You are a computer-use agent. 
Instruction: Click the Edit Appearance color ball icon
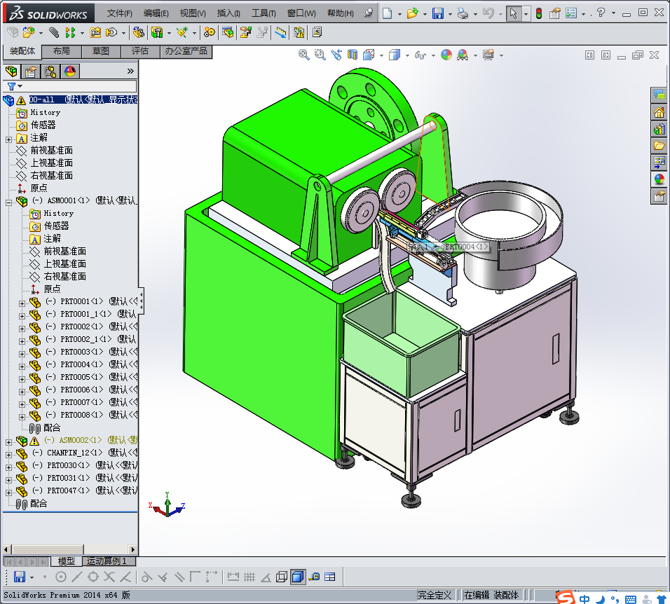click(446, 55)
